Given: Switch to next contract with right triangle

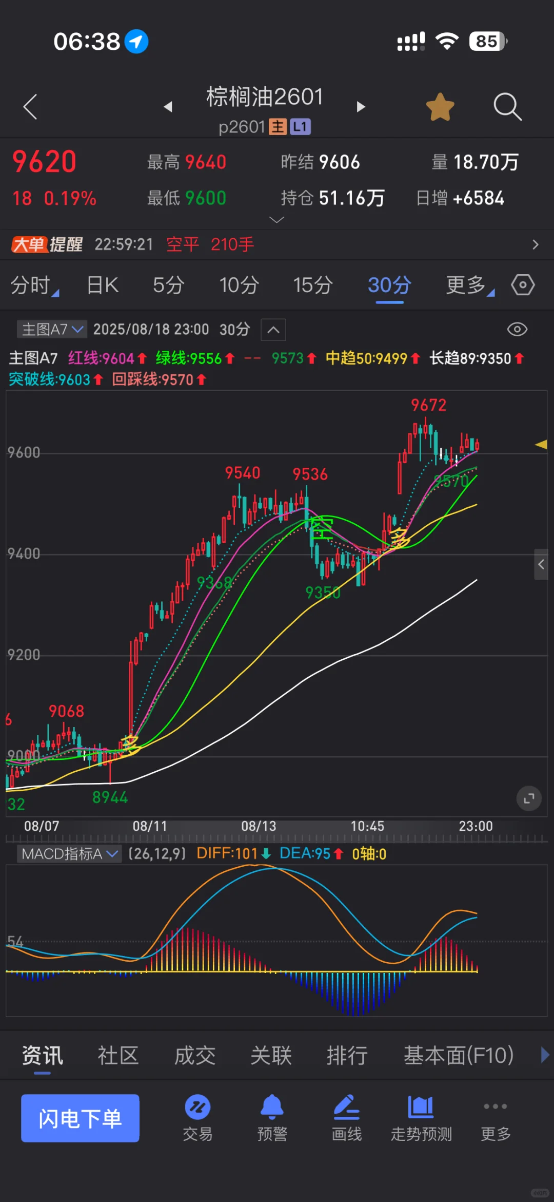Looking at the screenshot, I should pos(361,107).
